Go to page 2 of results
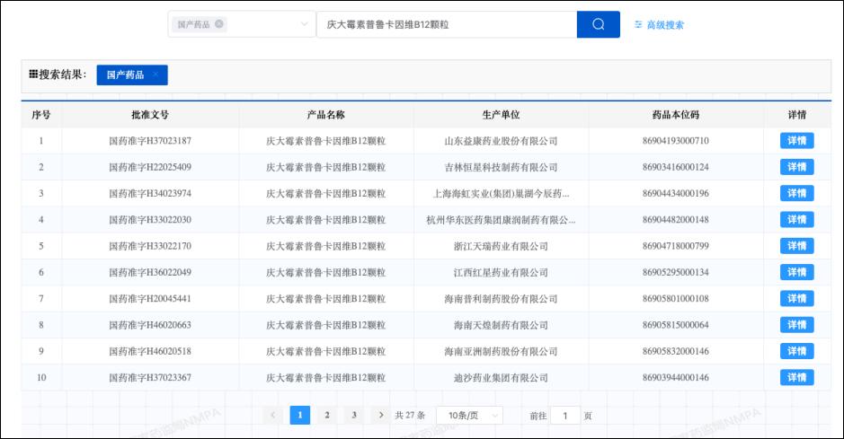The width and height of the screenshot is (844, 439). pos(327,415)
